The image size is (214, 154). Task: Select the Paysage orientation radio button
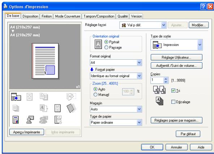[106, 47]
